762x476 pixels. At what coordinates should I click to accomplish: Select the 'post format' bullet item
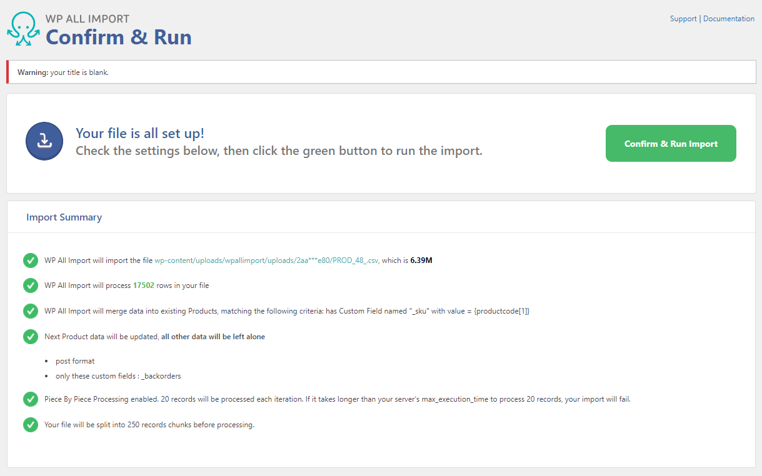coord(75,361)
